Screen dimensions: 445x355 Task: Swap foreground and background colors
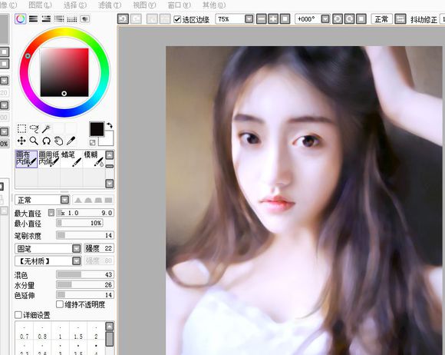110,125
